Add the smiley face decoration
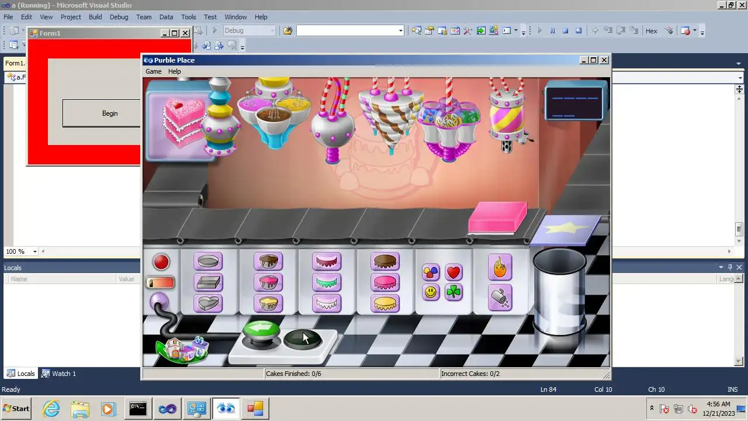 pyautogui.click(x=431, y=292)
